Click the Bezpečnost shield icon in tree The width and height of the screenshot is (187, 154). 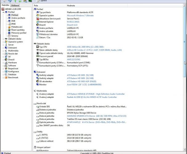click(6, 69)
